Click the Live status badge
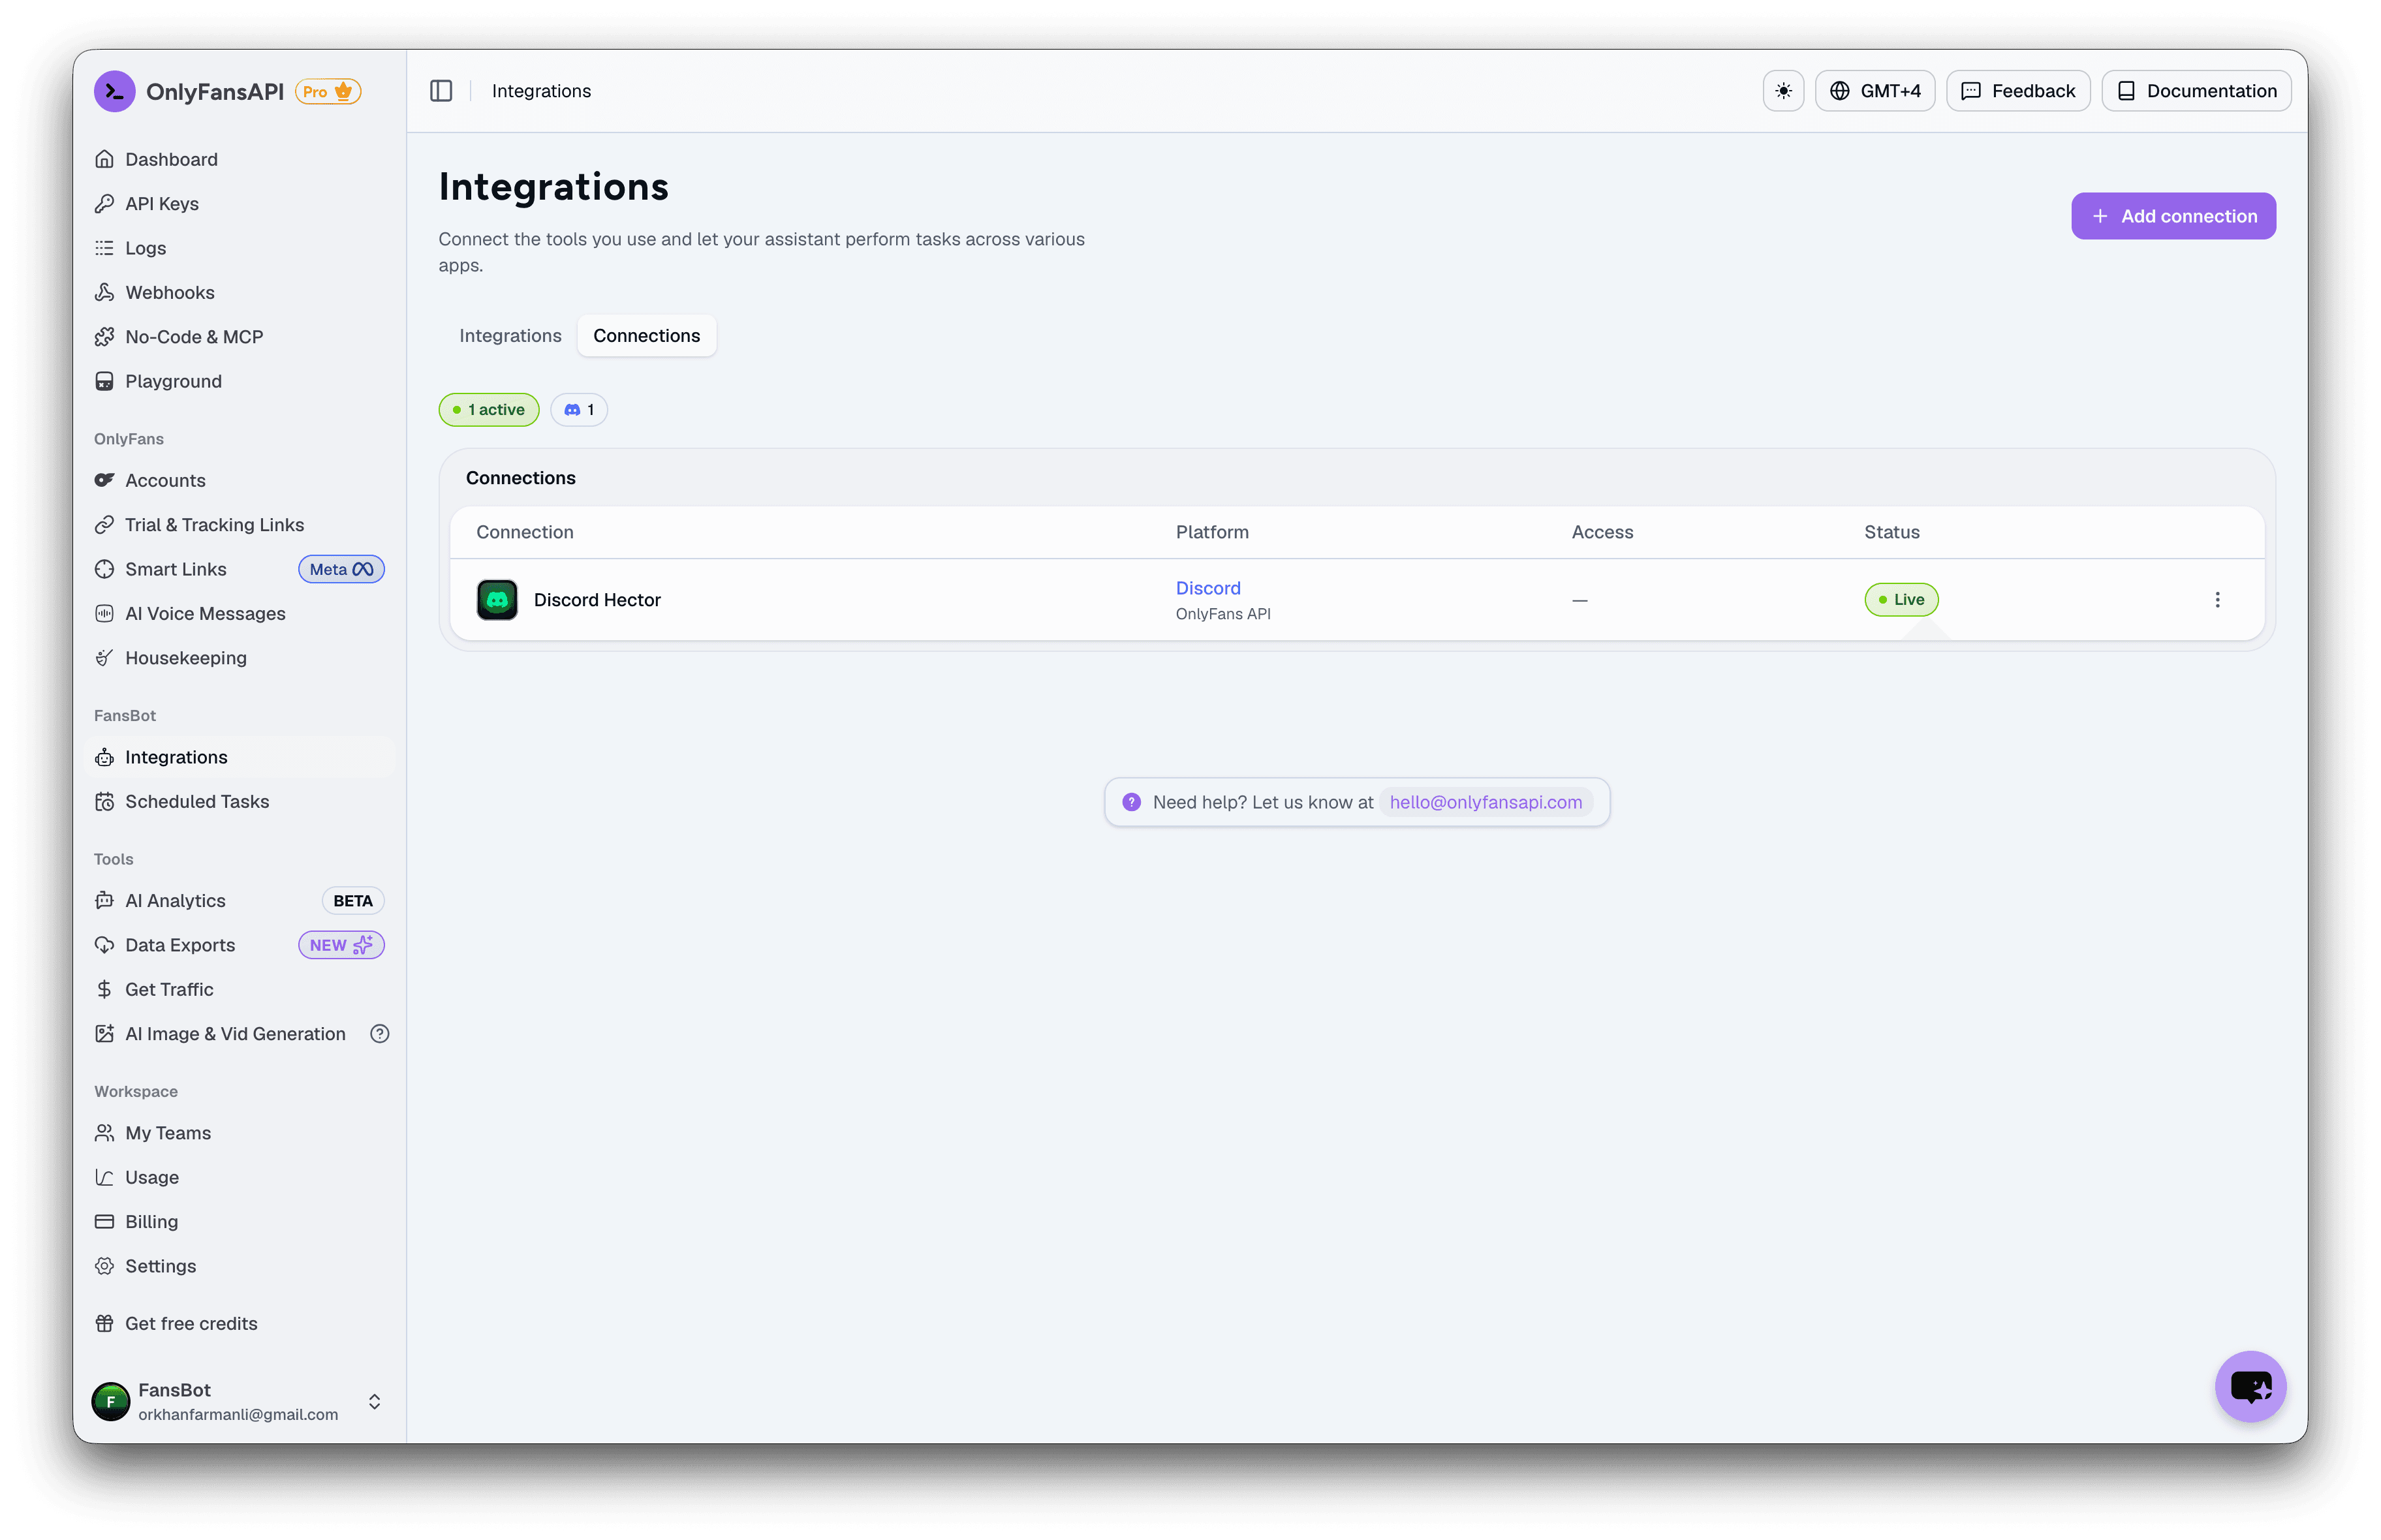The height and width of the screenshot is (1540, 2381). (x=1901, y=599)
